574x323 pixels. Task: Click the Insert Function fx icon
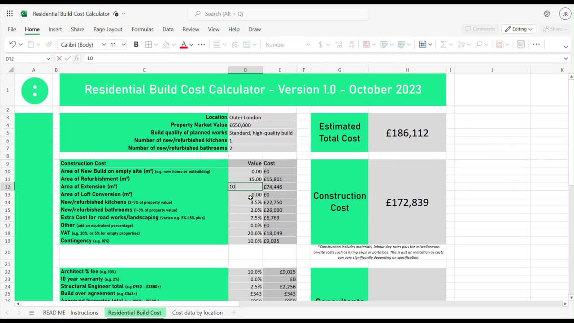pyautogui.click(x=75, y=58)
